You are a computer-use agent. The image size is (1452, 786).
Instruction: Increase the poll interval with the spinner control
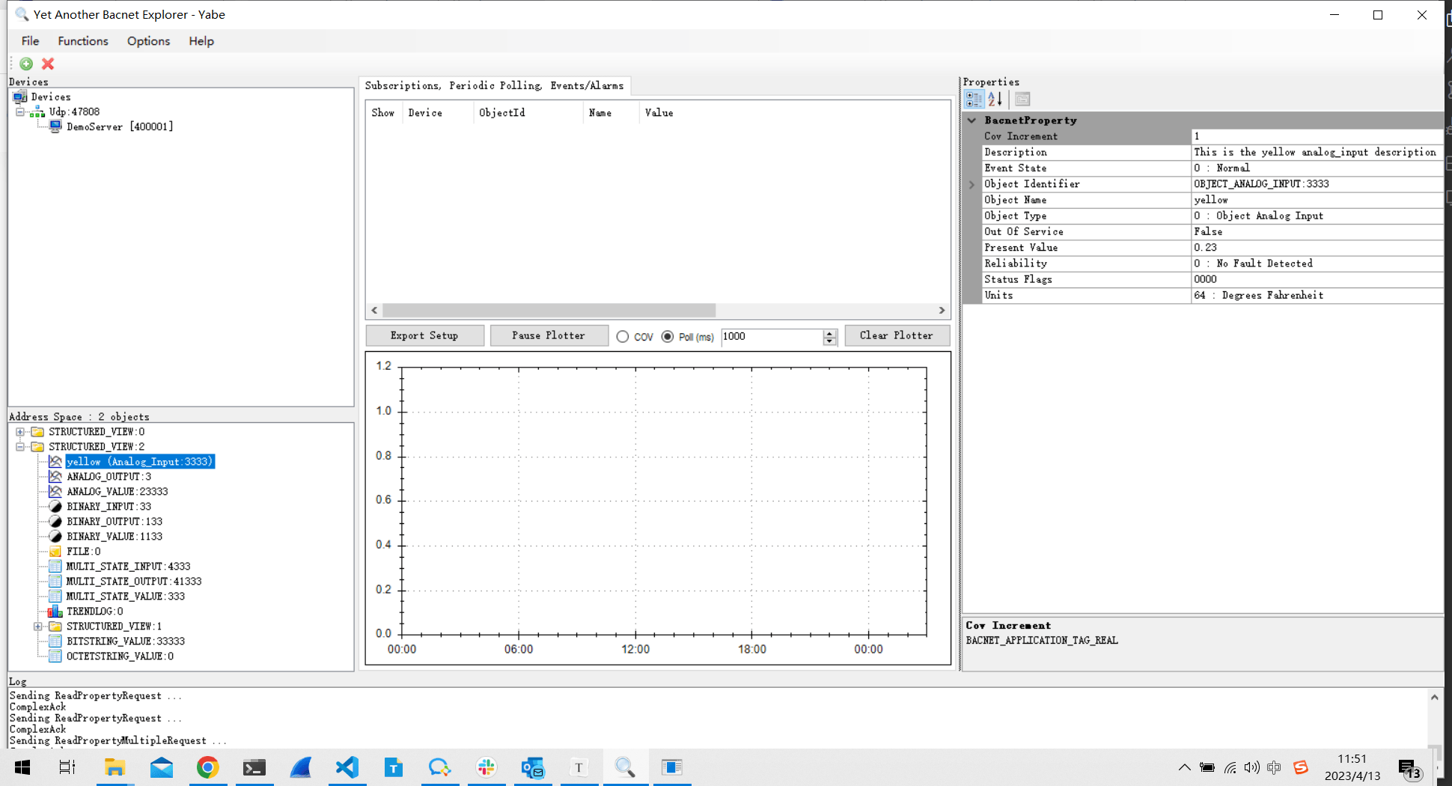click(x=829, y=333)
